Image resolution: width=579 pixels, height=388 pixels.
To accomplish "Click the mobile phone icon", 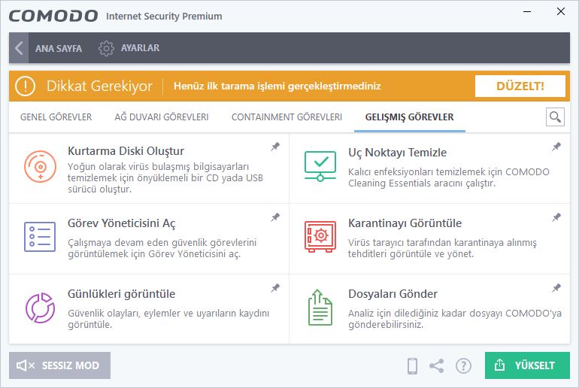I will pos(412,366).
